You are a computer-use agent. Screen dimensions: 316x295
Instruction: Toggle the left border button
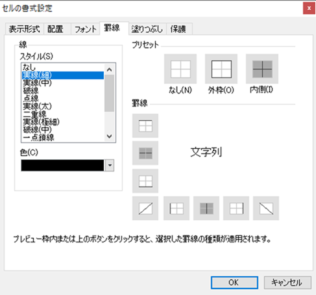pyautogui.click(x=176, y=209)
